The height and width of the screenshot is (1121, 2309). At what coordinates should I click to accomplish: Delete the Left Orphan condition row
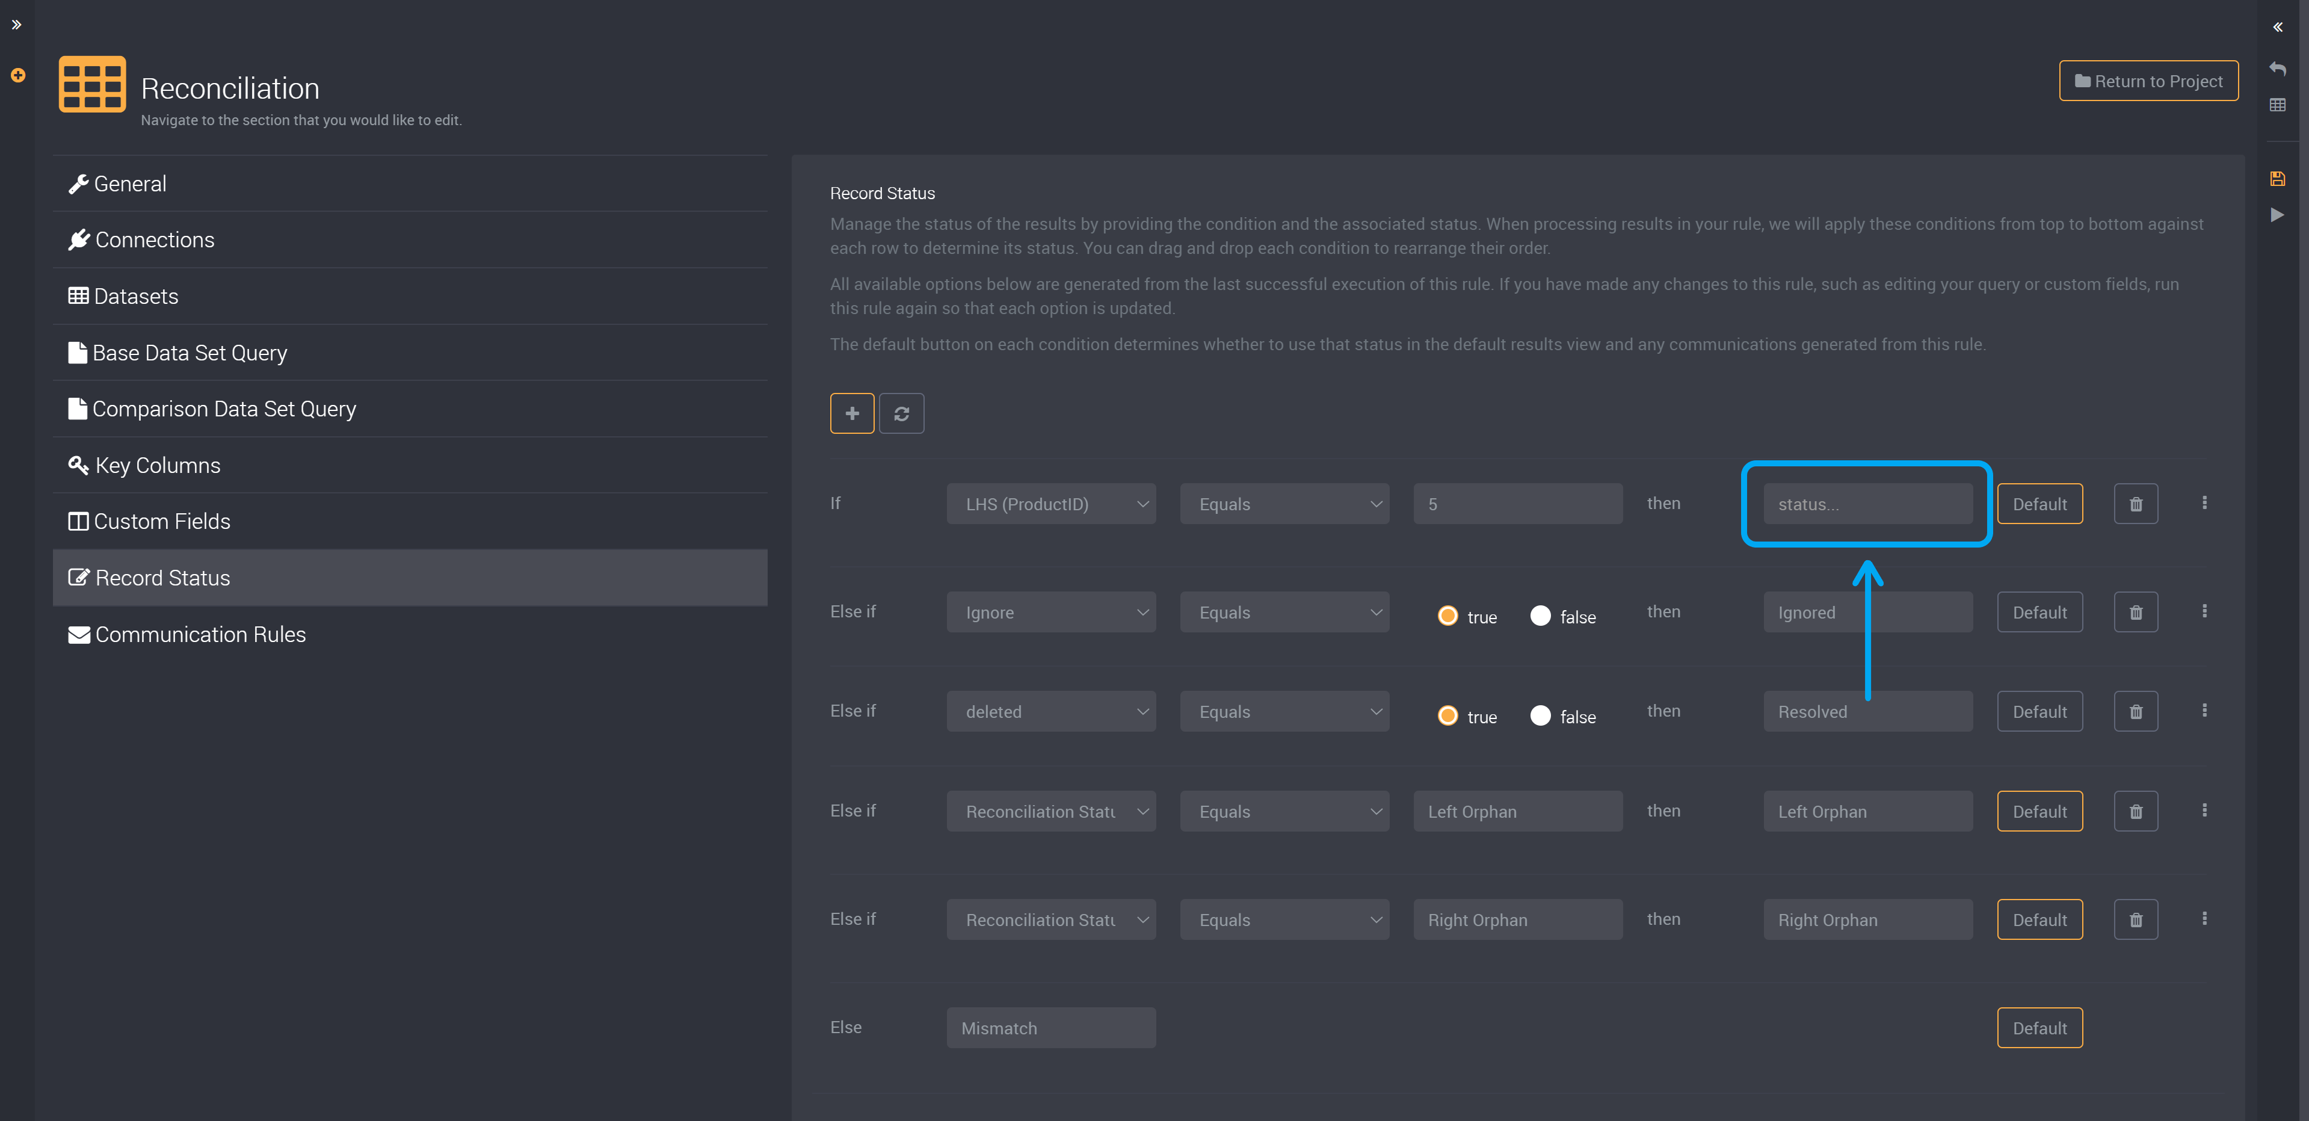tap(2136, 812)
